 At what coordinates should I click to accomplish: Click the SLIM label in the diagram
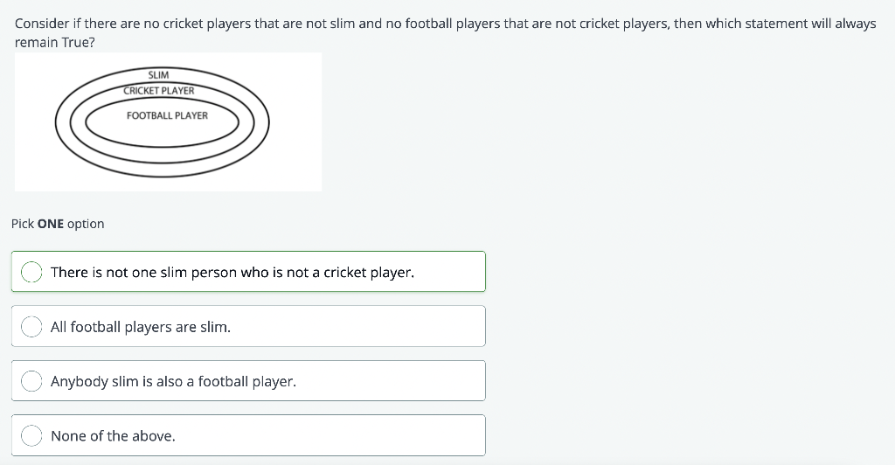[158, 75]
